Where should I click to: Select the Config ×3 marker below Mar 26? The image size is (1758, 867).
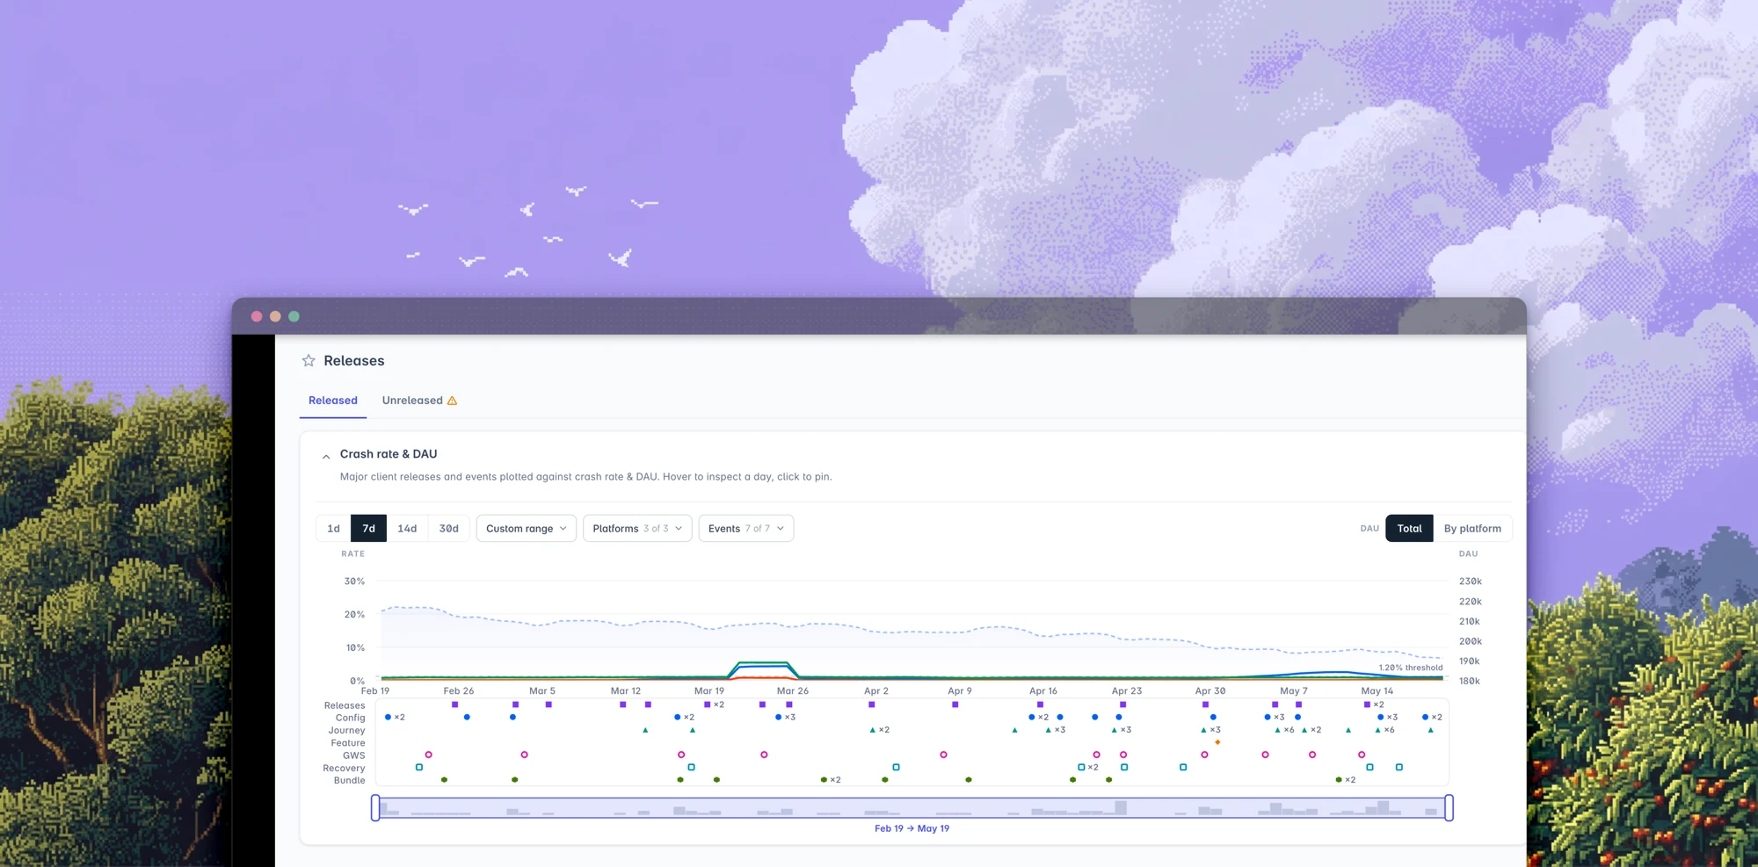[784, 718]
